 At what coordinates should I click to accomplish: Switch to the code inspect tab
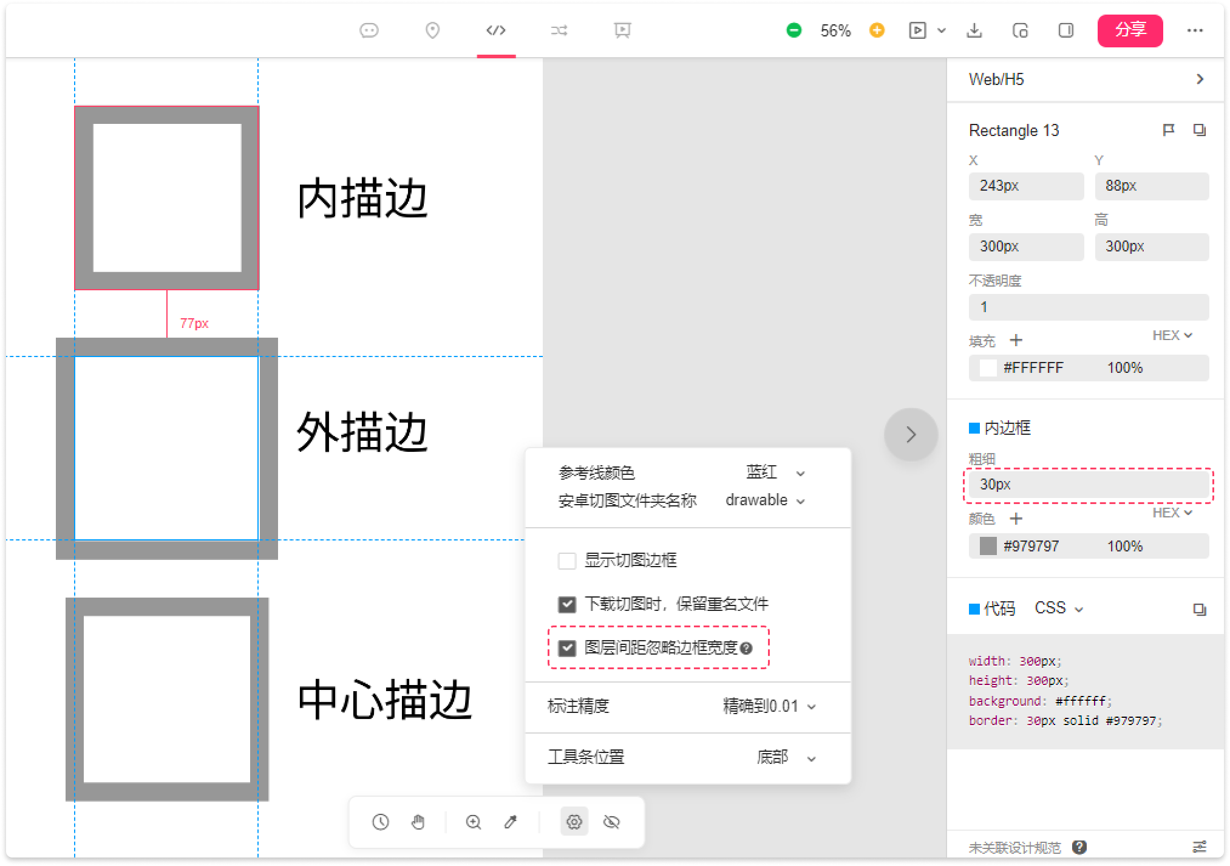coord(496,30)
